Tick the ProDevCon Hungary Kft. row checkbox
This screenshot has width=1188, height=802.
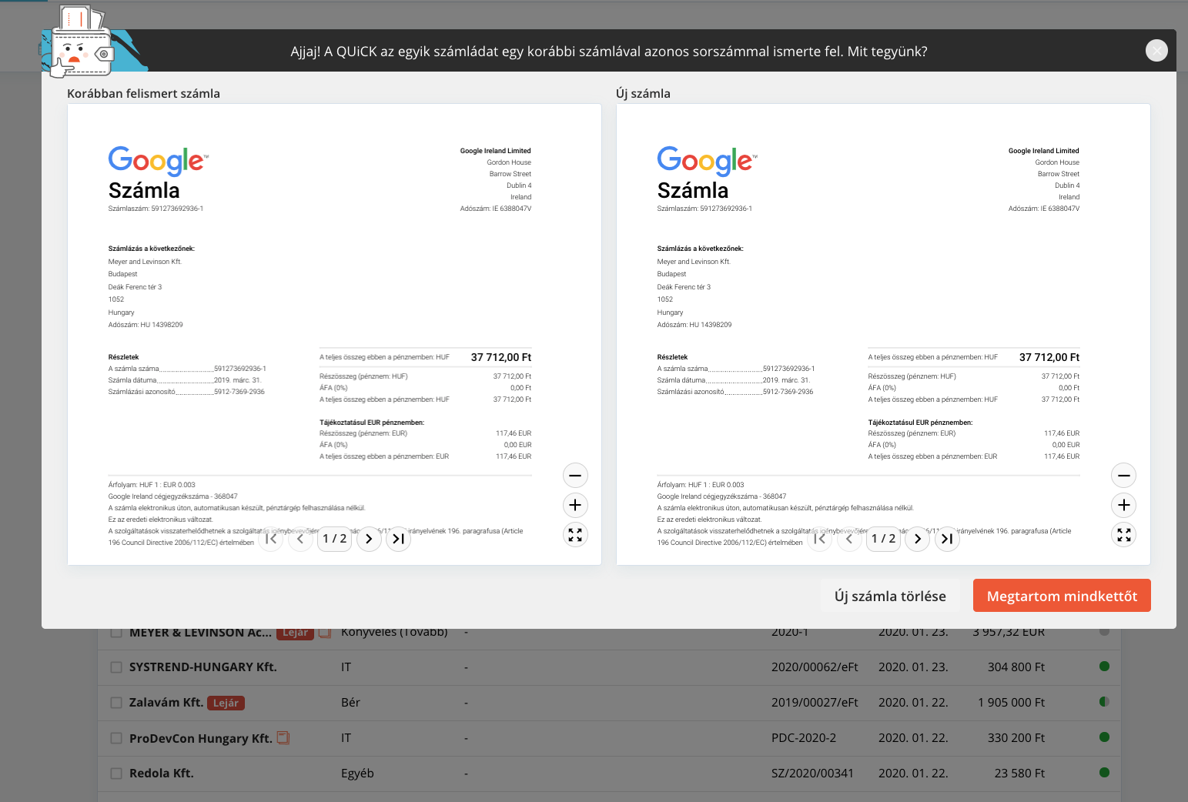click(x=116, y=738)
